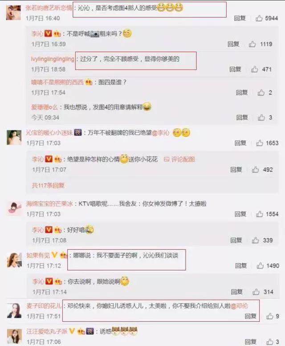Open the lvylinglinglingling username
Screen dimensions: 285x346
(x=53, y=59)
